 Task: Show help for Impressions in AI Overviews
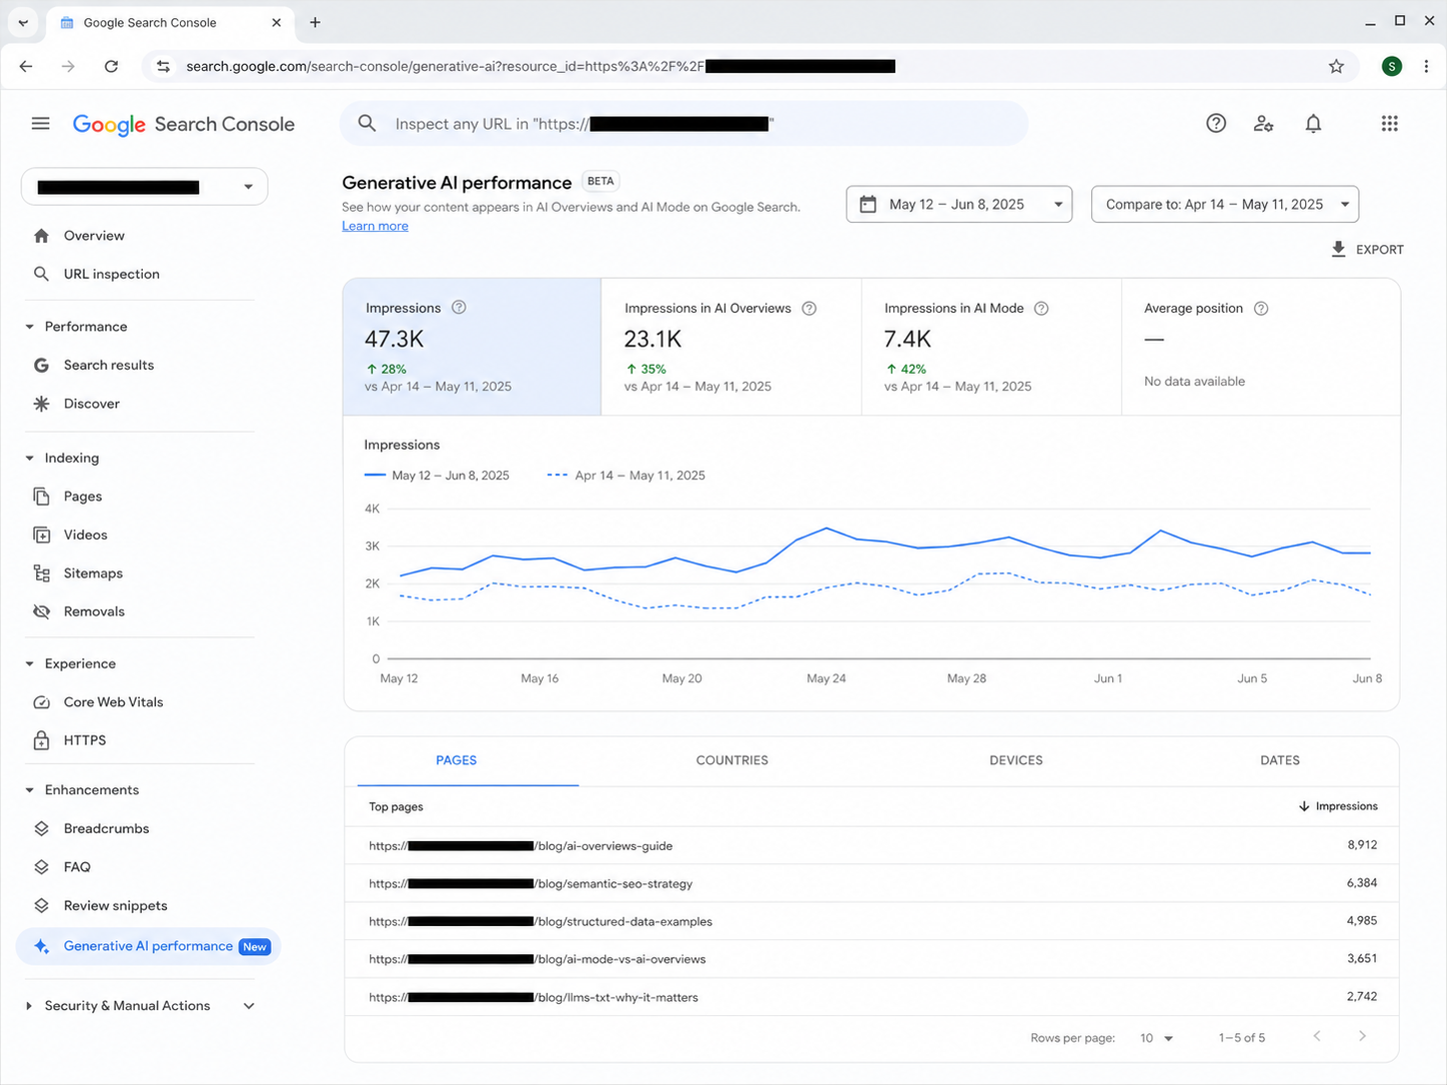click(x=809, y=309)
